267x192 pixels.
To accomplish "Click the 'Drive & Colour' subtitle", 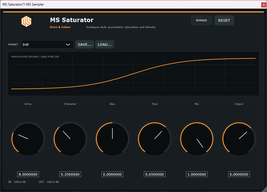I will coord(60,27).
